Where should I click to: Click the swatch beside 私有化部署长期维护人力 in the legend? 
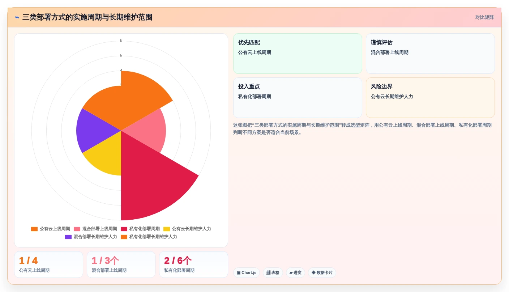124,237
